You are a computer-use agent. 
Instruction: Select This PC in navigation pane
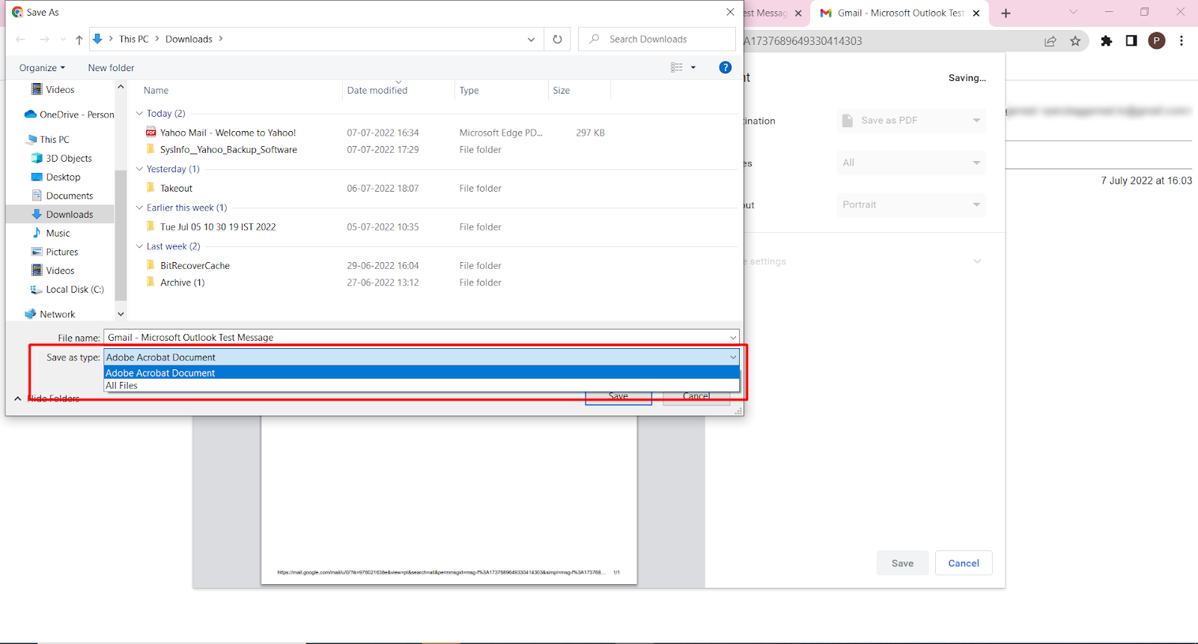(x=47, y=139)
